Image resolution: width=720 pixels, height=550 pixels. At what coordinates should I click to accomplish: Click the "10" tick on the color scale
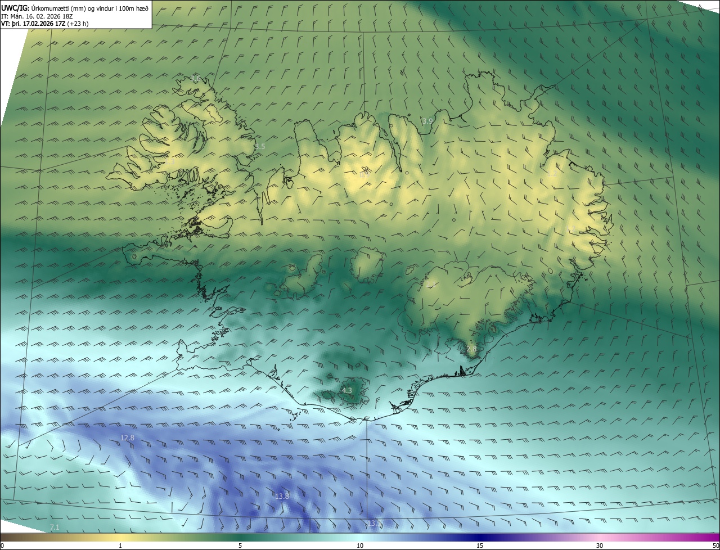(x=360, y=546)
